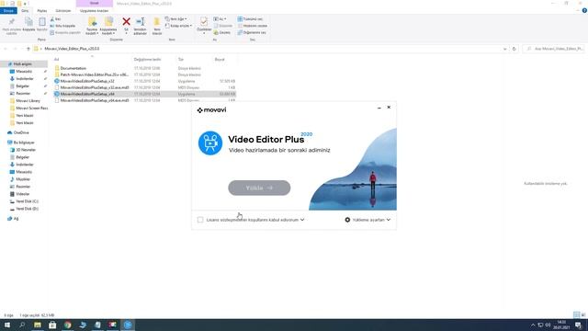Open the address bar history dropdown arrow
The image size is (588, 331).
coord(504,49)
